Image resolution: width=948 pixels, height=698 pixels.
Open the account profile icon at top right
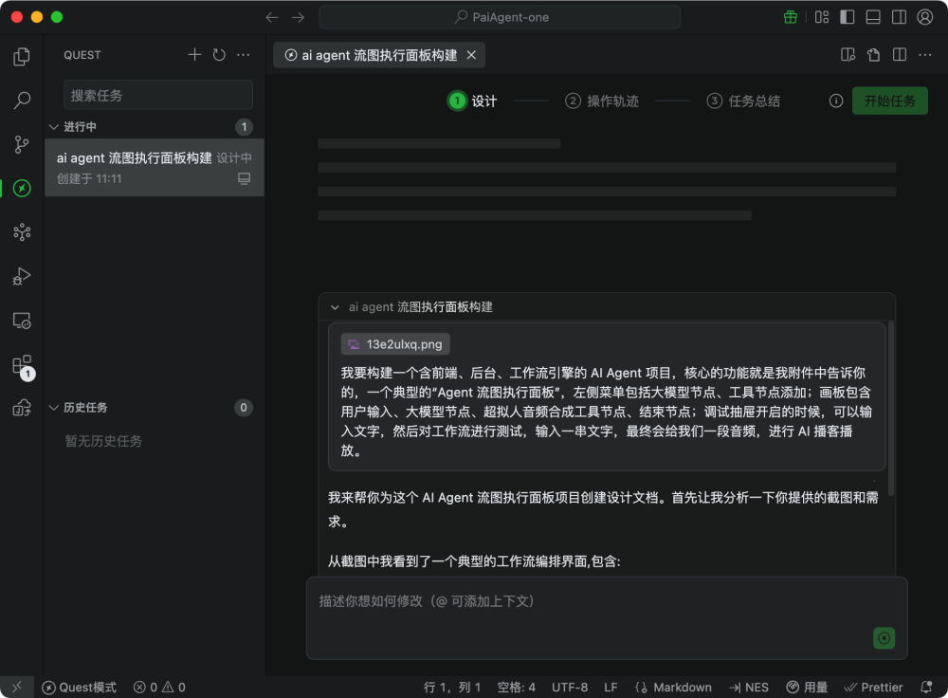point(925,16)
